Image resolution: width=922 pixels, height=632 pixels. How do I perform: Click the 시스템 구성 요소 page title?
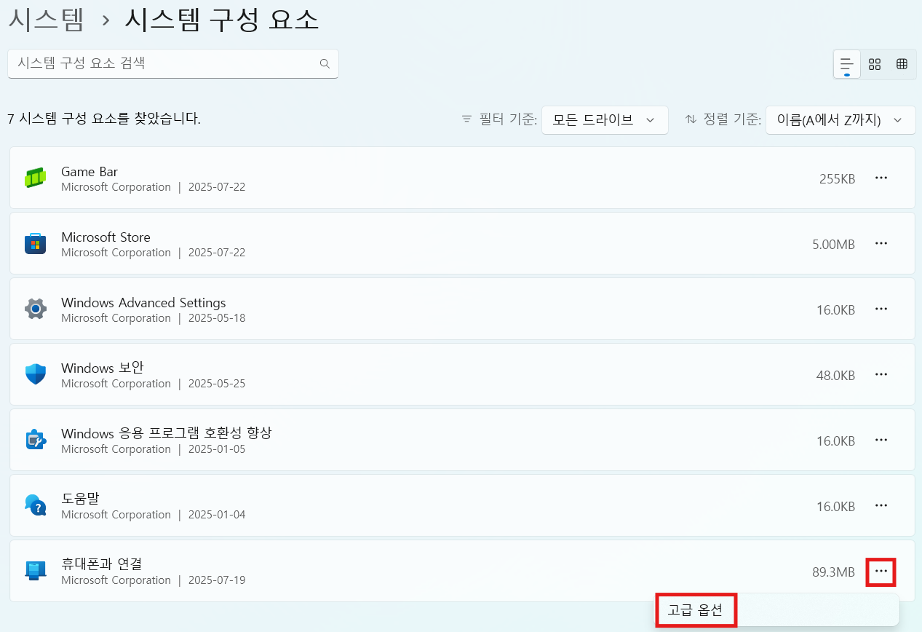pos(222,20)
